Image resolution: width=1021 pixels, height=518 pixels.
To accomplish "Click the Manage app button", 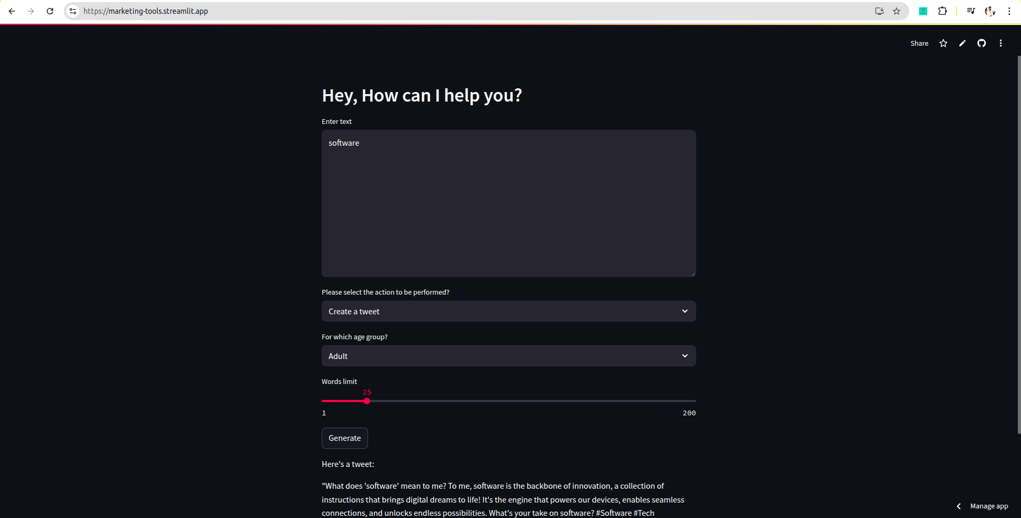I will 989,506.
